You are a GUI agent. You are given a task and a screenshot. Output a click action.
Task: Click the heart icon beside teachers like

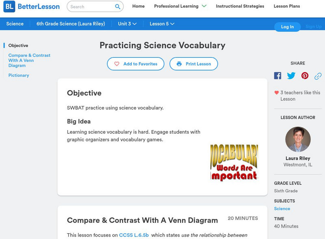(x=277, y=93)
